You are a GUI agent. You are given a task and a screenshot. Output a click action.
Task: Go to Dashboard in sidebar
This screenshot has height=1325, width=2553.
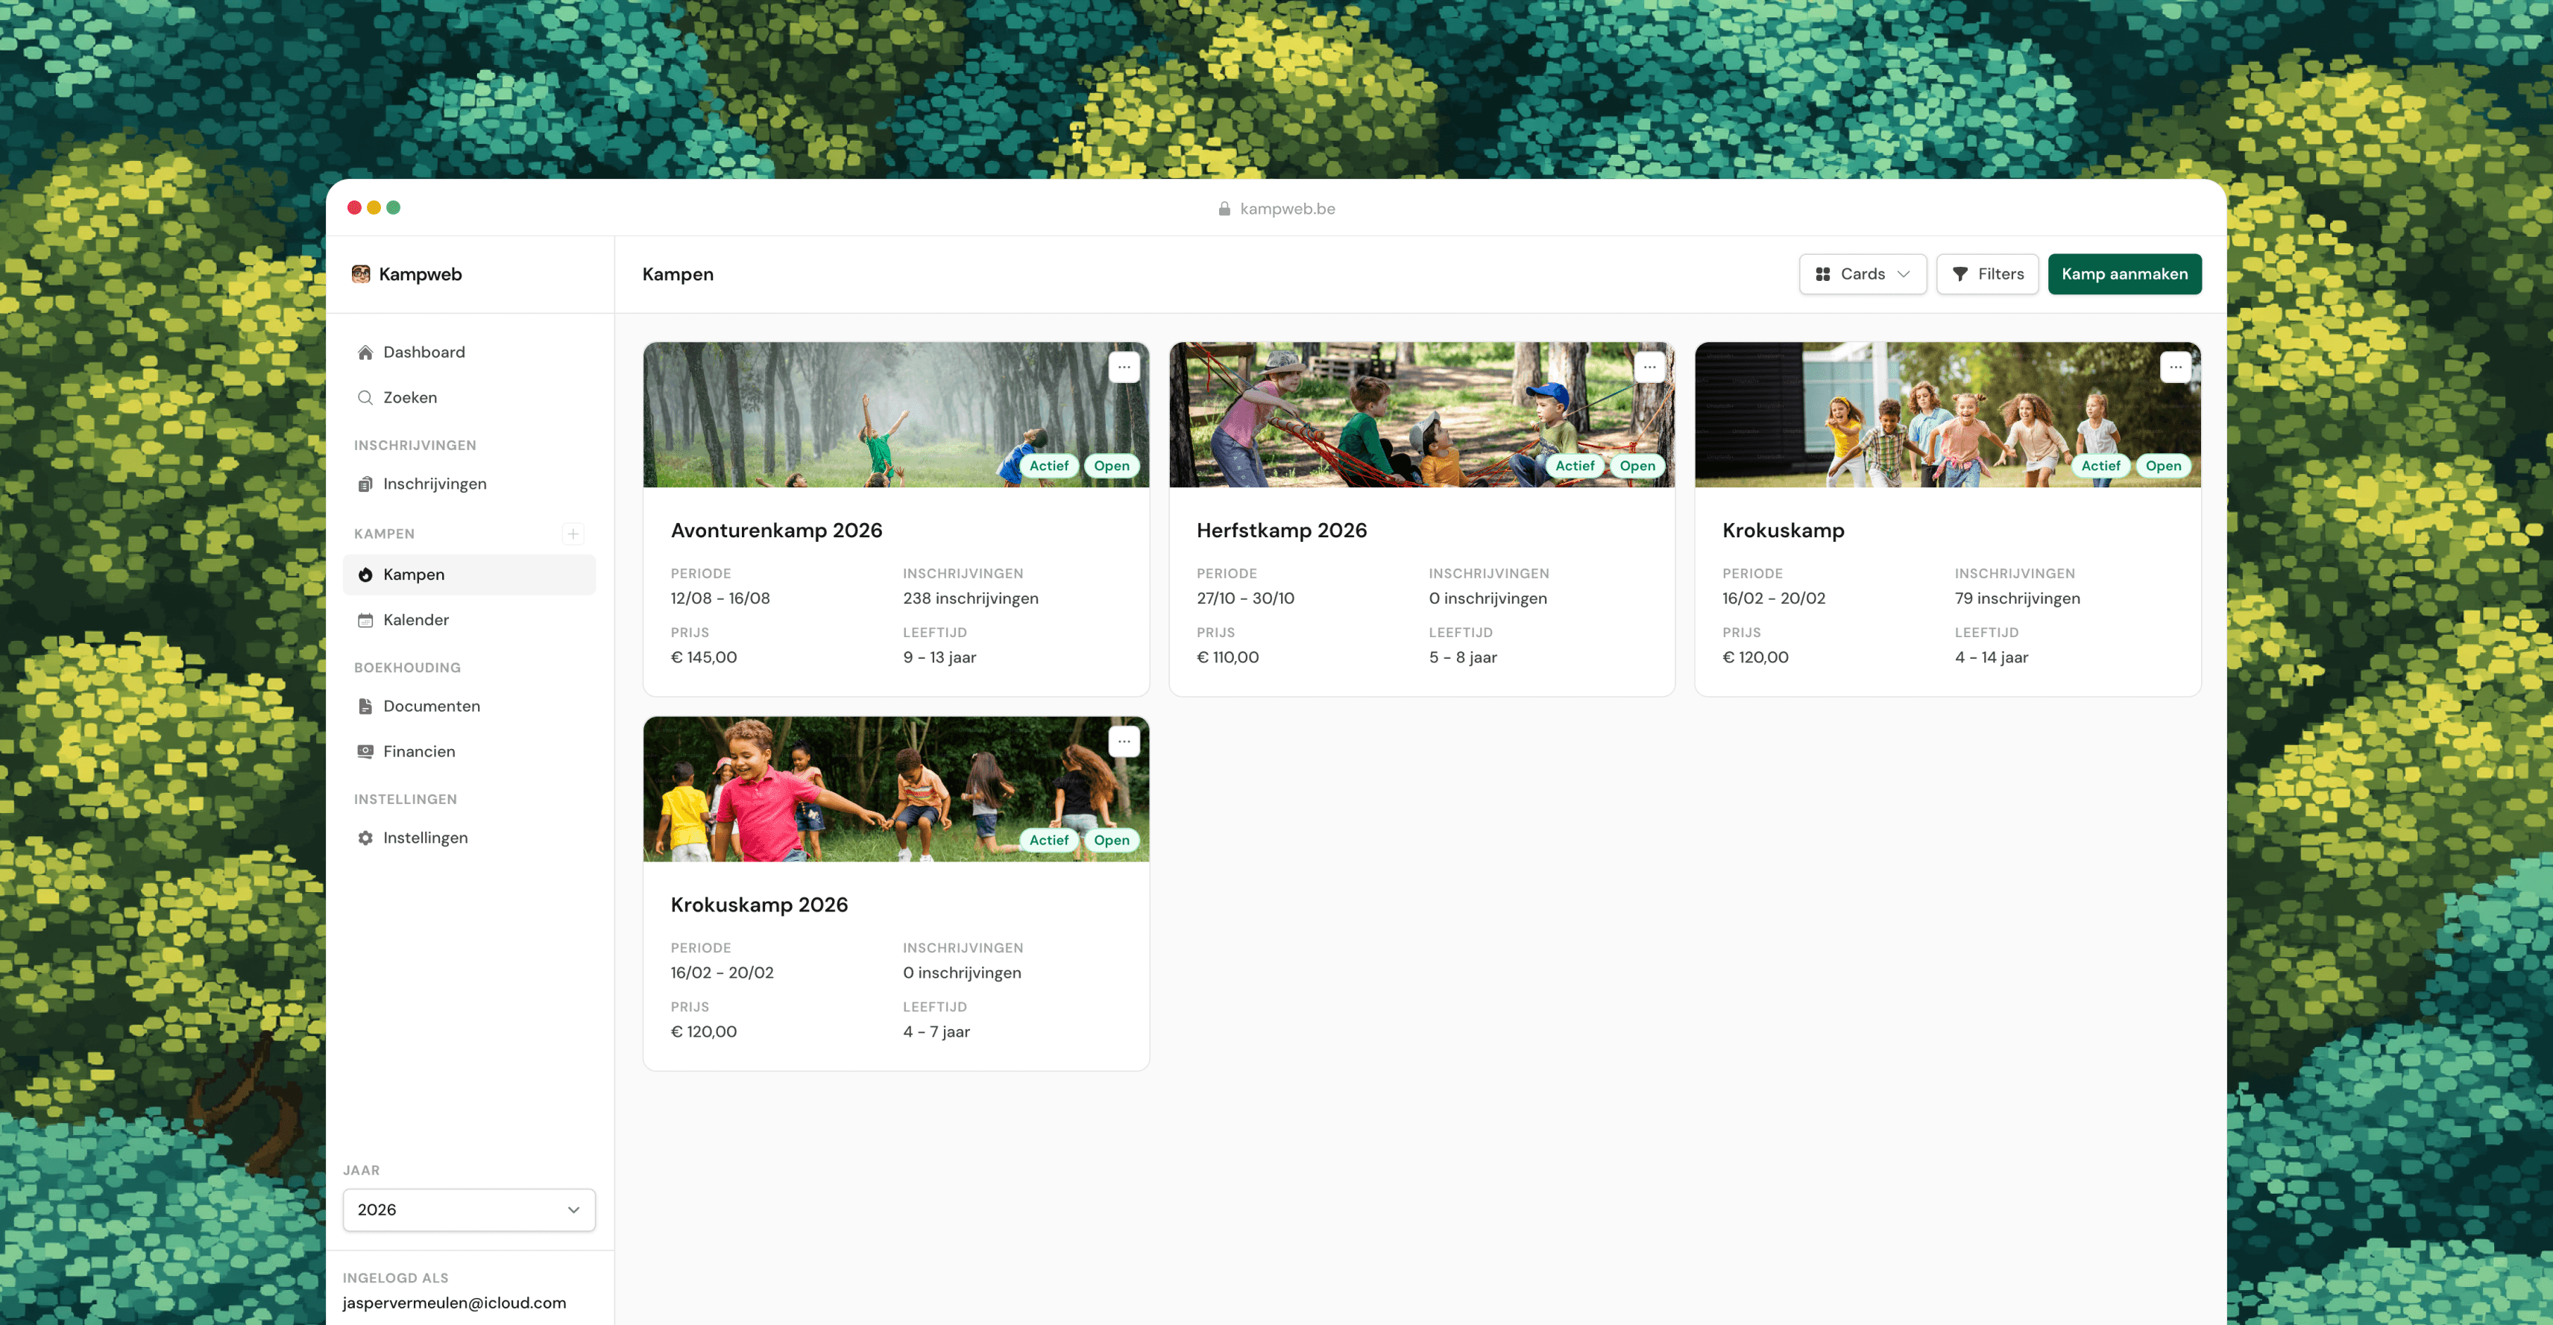[x=424, y=352]
